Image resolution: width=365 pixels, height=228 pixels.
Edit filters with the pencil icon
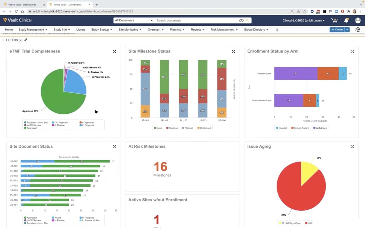[26, 40]
